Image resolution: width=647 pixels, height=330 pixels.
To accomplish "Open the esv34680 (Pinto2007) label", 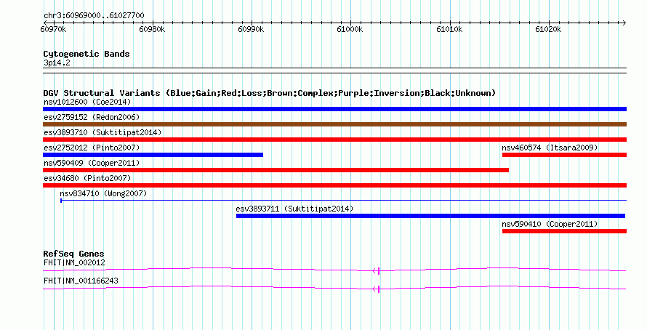I will pos(87,178).
